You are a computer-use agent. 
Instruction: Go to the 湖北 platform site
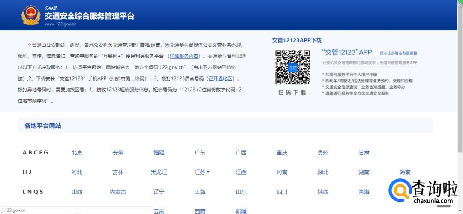tap(323, 172)
